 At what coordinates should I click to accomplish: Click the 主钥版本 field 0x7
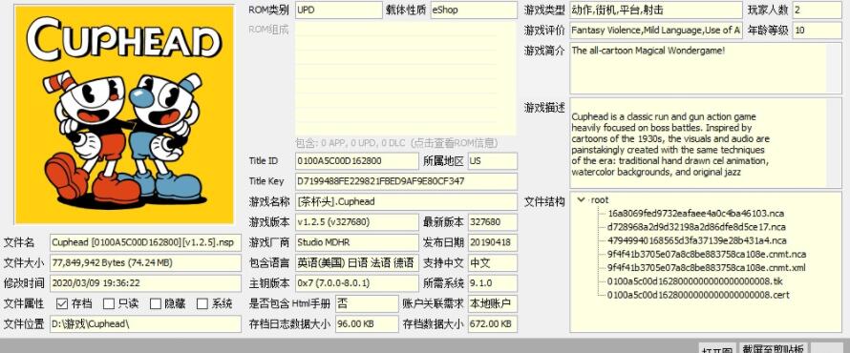click(x=357, y=283)
